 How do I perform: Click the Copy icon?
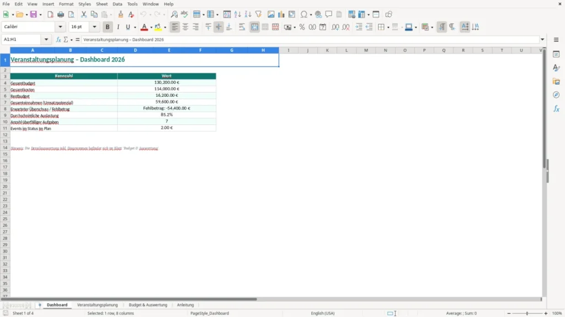coord(94,14)
